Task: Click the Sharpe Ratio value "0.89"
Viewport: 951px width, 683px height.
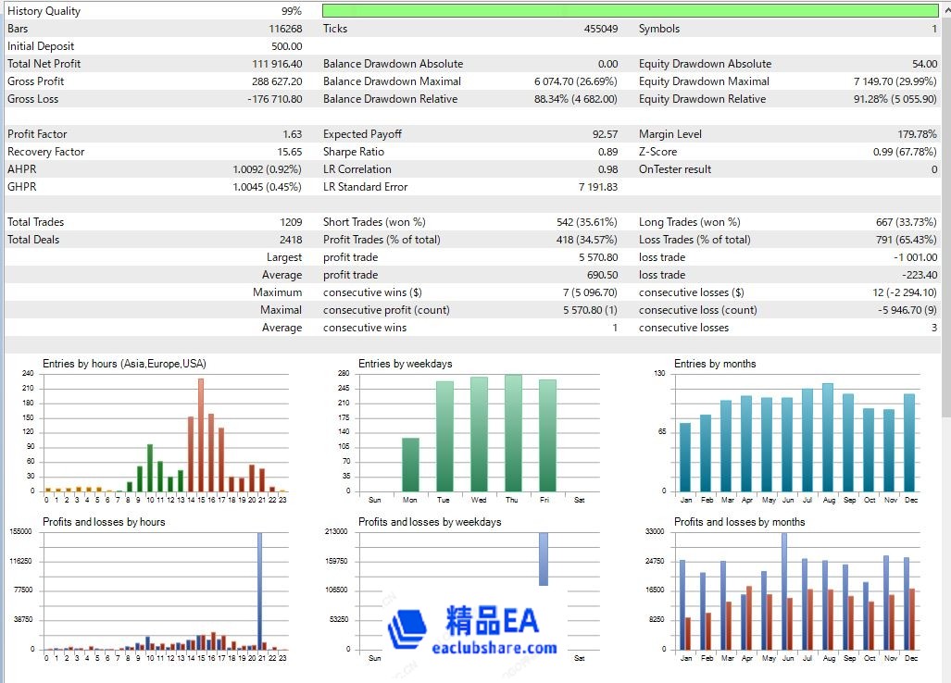Action: (x=607, y=152)
